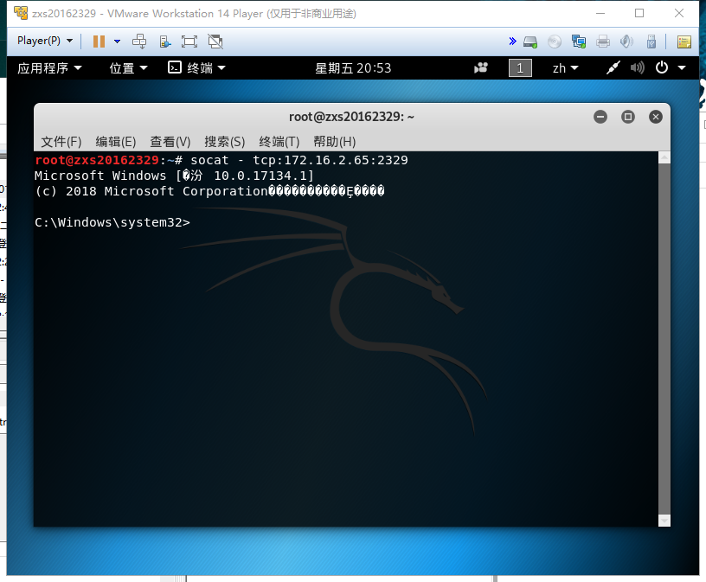The height and width of the screenshot is (582, 706).
Task: Click the CD/DVD drive device icon
Action: pos(555,42)
